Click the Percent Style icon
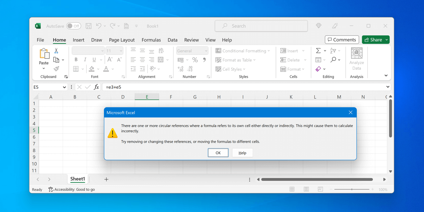 click(x=195, y=60)
